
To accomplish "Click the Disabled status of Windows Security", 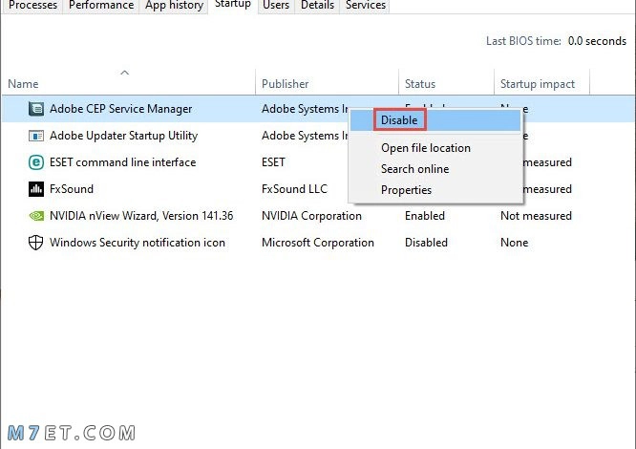I will pyautogui.click(x=426, y=243).
